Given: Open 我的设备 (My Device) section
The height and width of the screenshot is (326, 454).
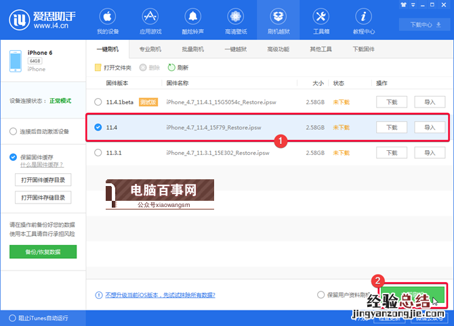Looking at the screenshot, I should (108, 21).
